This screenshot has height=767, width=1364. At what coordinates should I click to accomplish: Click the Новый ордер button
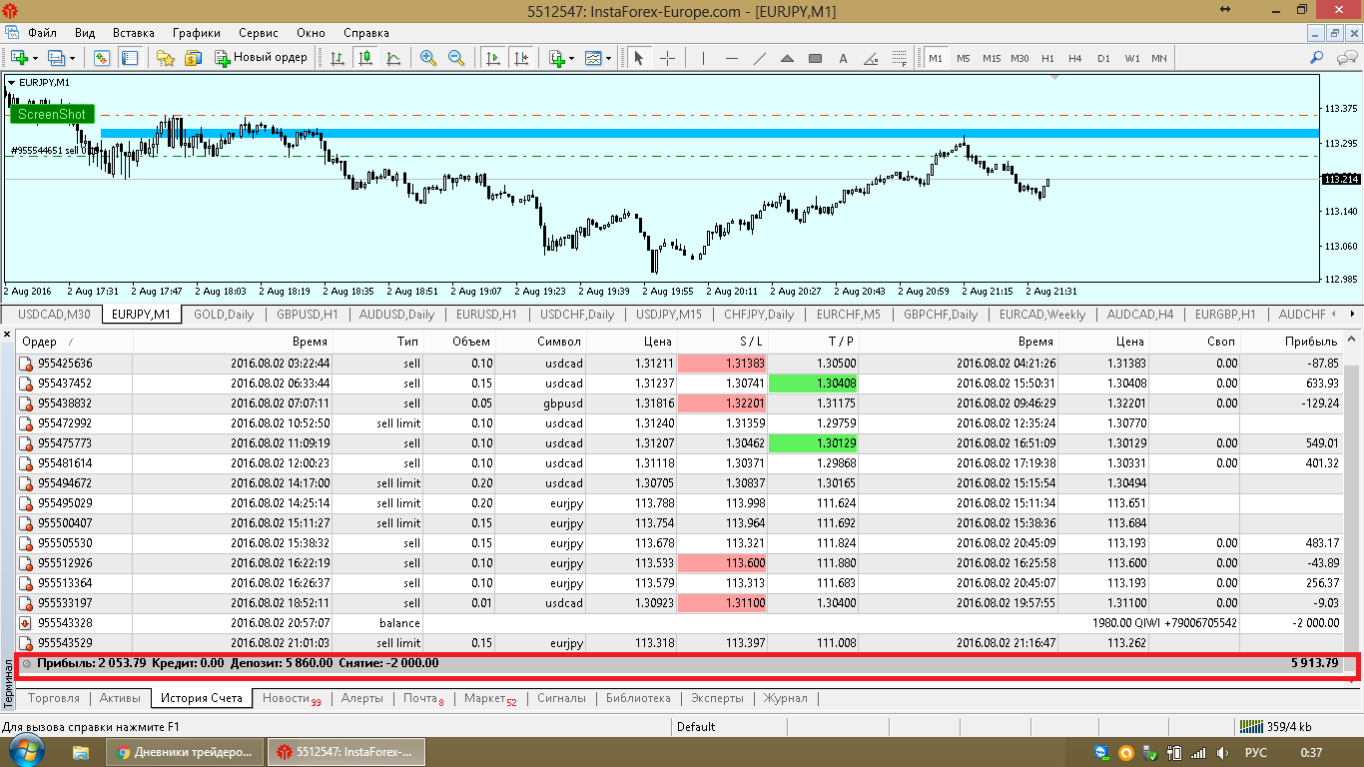coord(261,58)
